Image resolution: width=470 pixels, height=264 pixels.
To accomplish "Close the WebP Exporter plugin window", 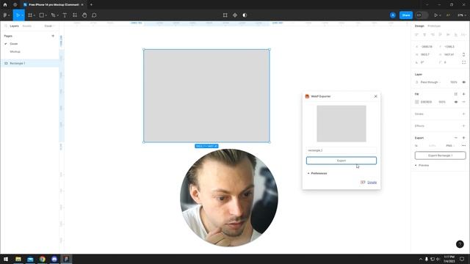I will [375, 96].
